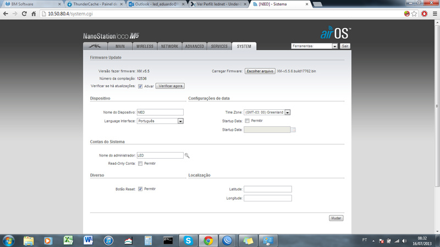Screen dimensions: 440x247
Task: Click the key icon to change password
Action: (x=187, y=156)
